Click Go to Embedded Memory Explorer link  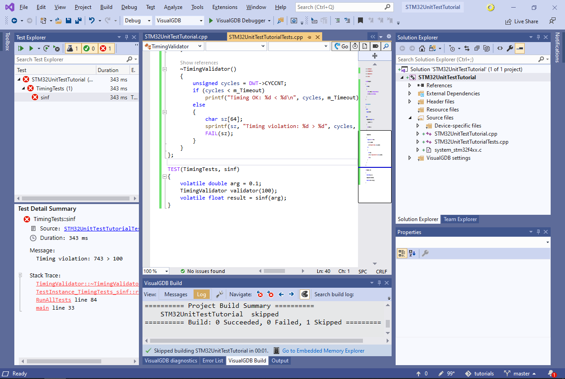point(323,351)
